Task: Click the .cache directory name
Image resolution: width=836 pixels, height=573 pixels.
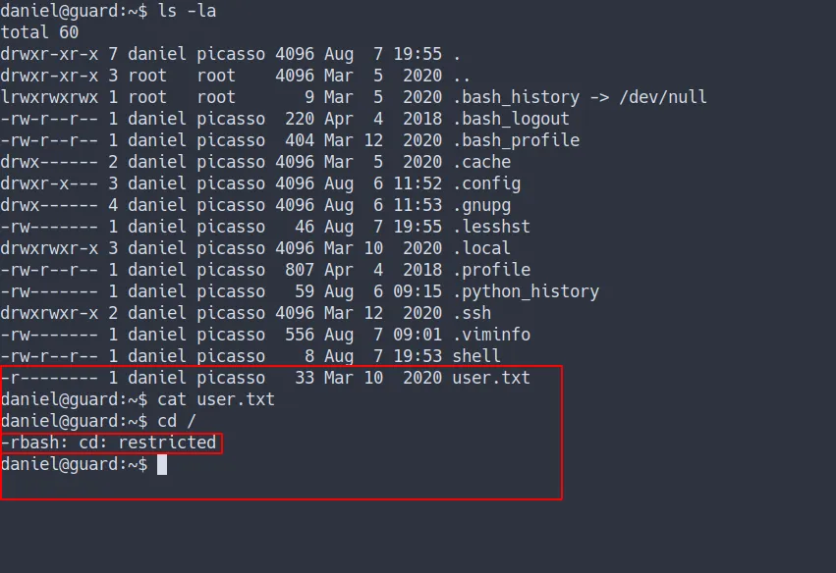Action: pos(483,162)
